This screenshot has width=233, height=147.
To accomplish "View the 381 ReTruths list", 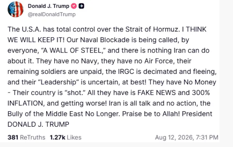I will click(x=26, y=137).
